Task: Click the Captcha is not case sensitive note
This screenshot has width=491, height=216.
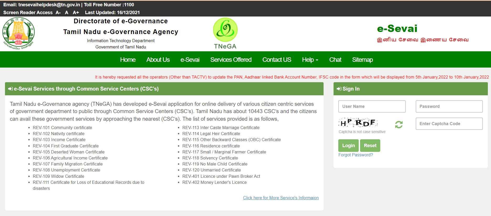Action: coord(362,132)
